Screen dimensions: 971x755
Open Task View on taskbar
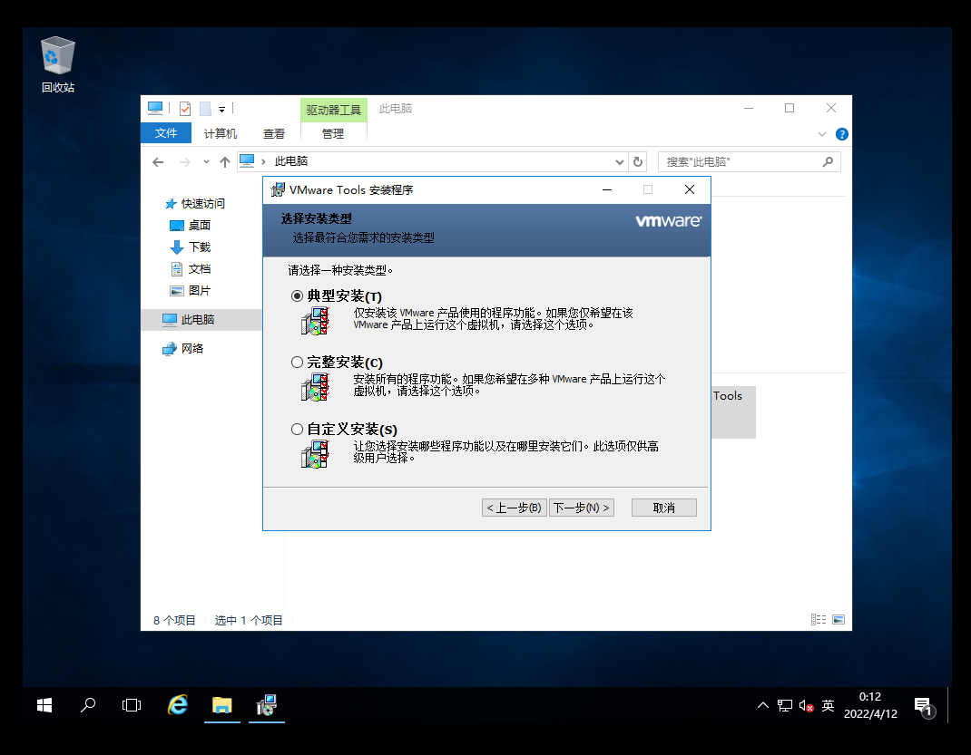coord(132,705)
